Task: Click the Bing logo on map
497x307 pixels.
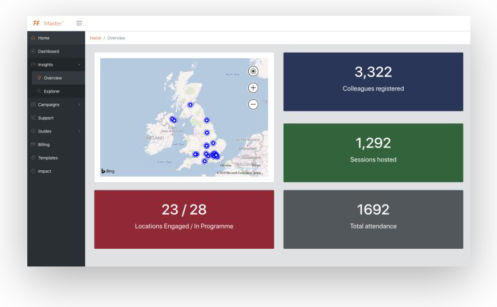Action: (108, 171)
